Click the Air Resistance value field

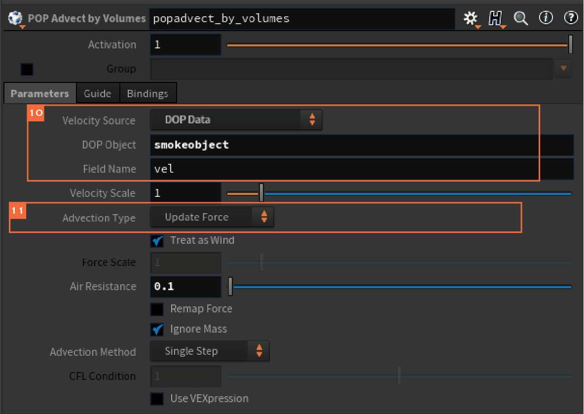pyautogui.click(x=185, y=287)
